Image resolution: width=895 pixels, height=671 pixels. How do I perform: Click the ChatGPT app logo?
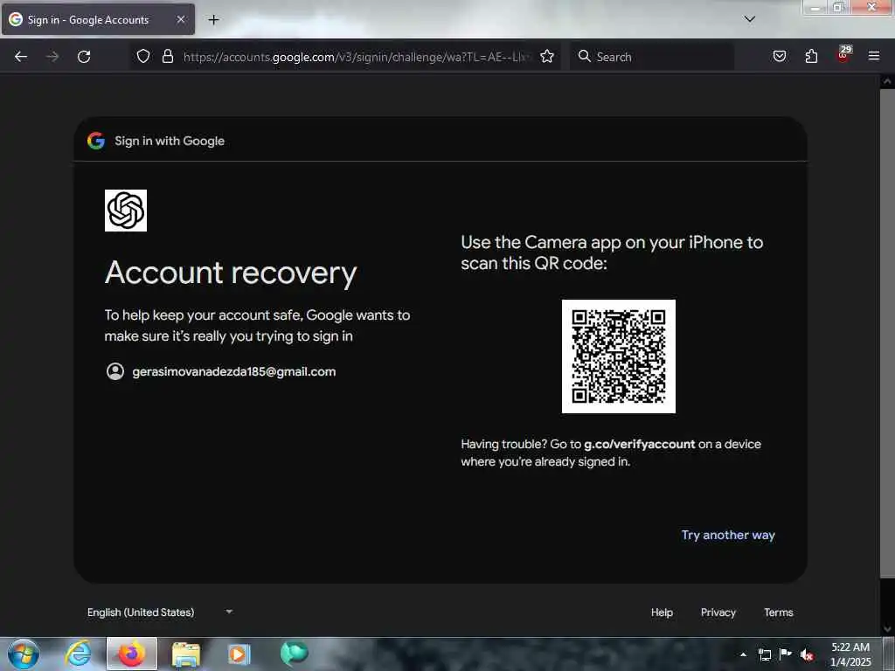pyautogui.click(x=126, y=211)
